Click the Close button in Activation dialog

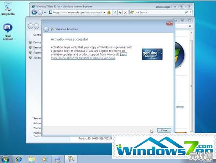pyautogui.click(x=164, y=130)
